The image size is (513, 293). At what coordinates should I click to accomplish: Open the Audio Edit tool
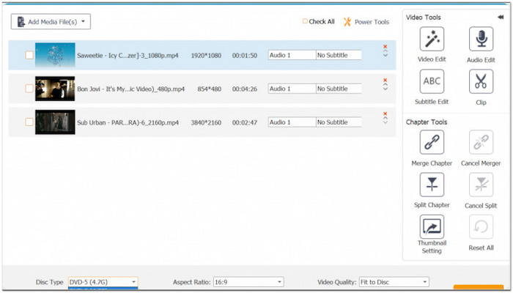point(480,39)
